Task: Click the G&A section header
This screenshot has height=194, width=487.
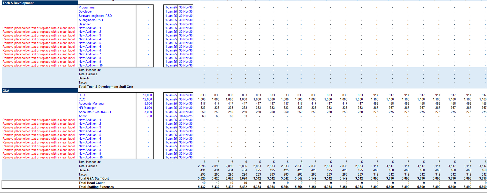Action: 6,91
